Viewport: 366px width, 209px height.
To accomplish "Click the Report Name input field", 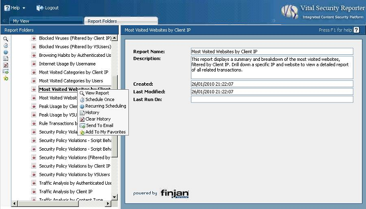I will click(272, 51).
